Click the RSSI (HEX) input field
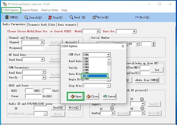 [x=29, y=91]
